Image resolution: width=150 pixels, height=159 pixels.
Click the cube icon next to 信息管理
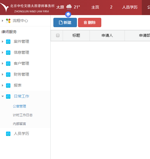[8, 53]
